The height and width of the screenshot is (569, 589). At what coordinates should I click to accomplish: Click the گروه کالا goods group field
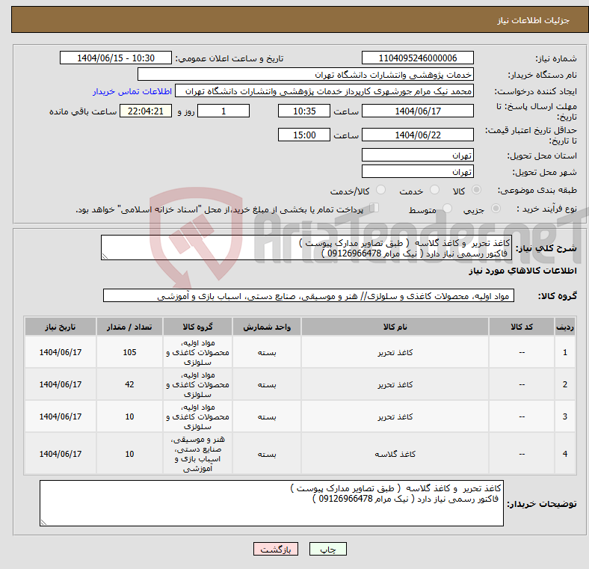309,296
